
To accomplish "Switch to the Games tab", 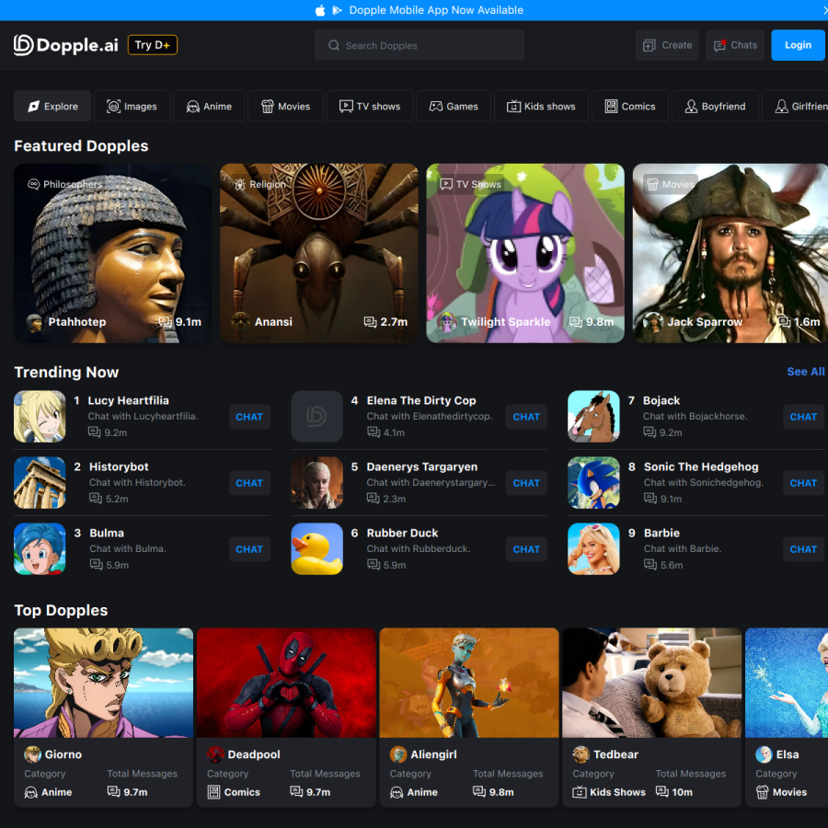I will pos(454,106).
